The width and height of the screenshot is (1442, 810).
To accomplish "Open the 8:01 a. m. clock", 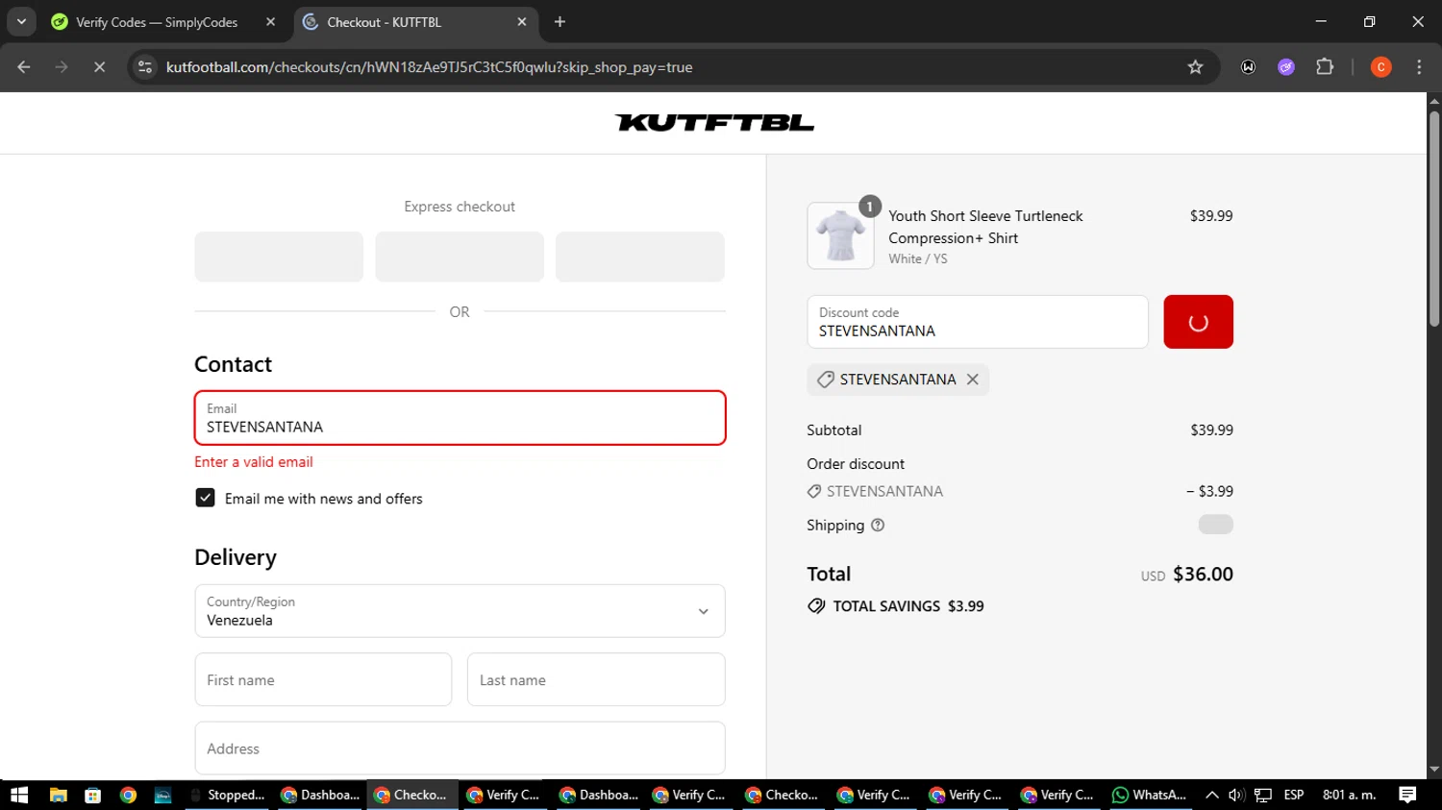I will [1350, 795].
